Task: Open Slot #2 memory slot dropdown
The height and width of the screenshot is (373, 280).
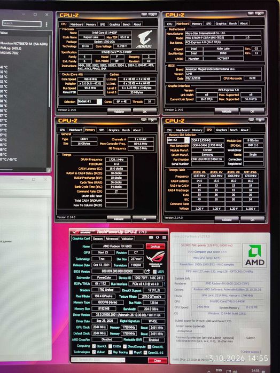Action: (x=178, y=140)
